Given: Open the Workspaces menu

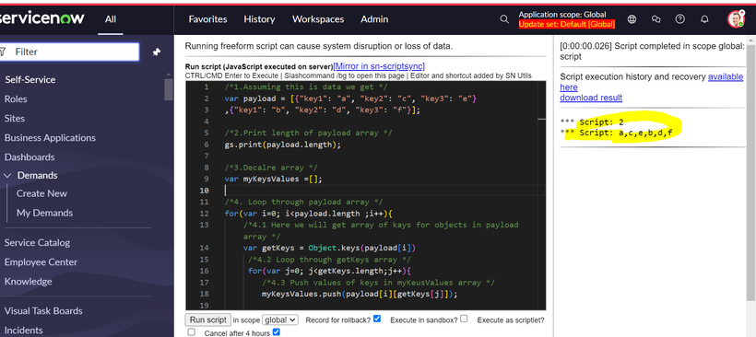Looking at the screenshot, I should click(318, 19).
